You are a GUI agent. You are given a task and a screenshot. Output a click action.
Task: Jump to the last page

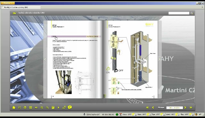(x=191, y=107)
